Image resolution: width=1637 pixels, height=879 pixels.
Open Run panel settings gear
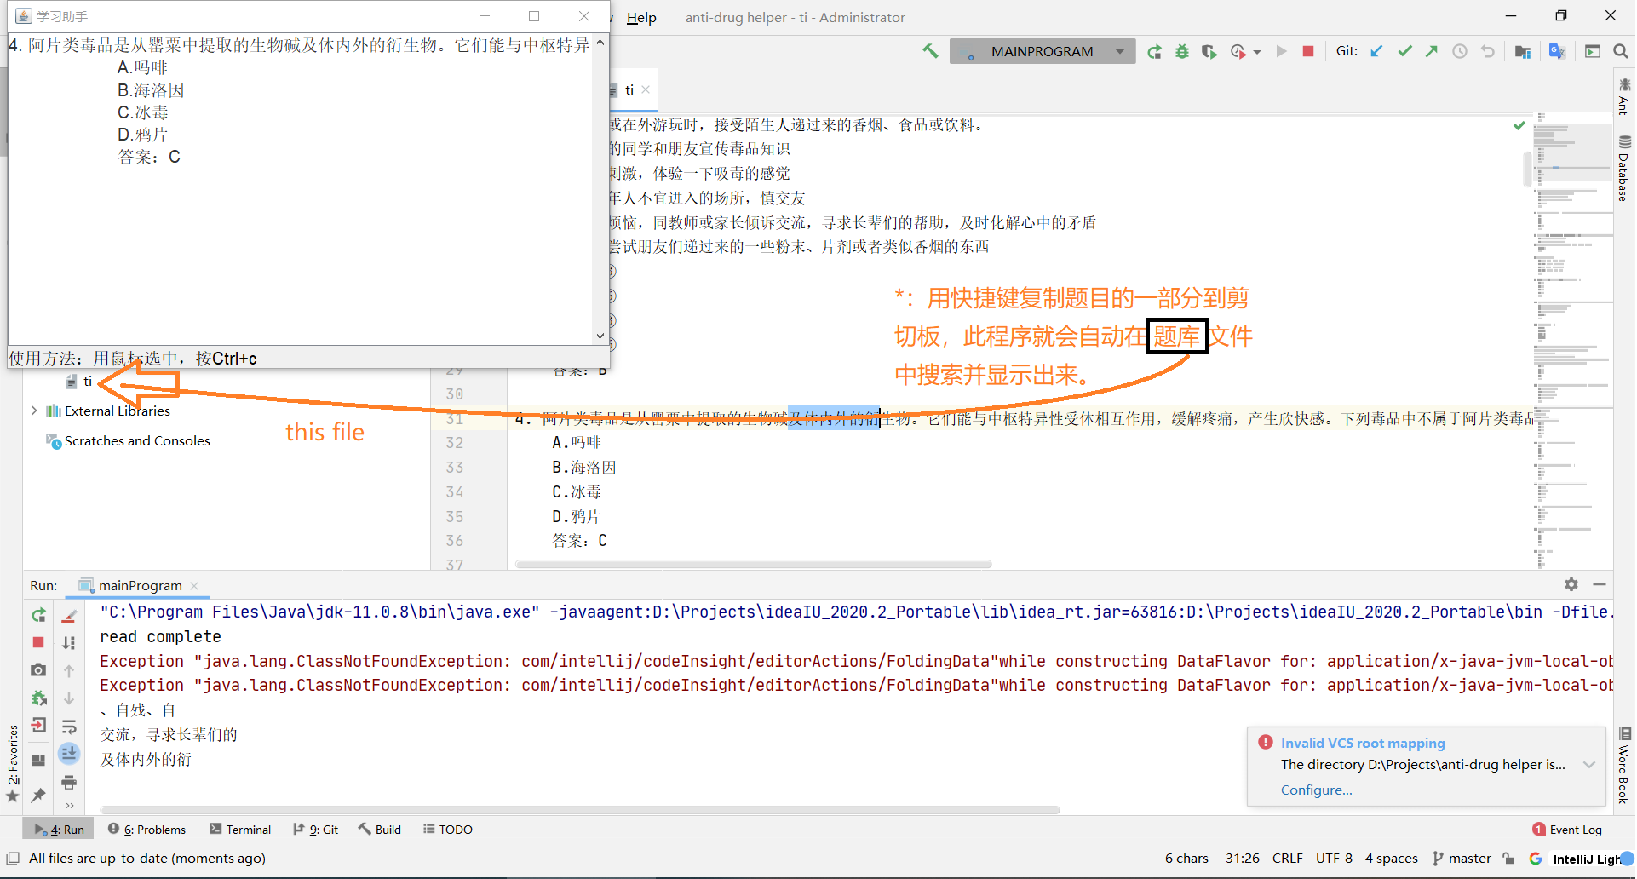click(x=1571, y=584)
